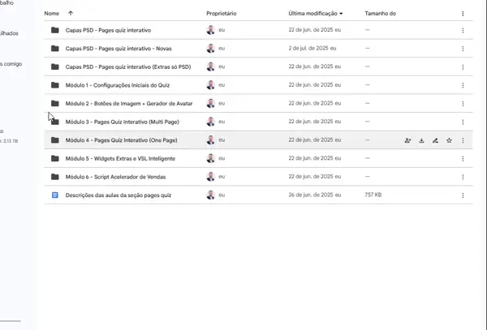
Task: Download the Módulo 4 folder
Action: (421, 140)
